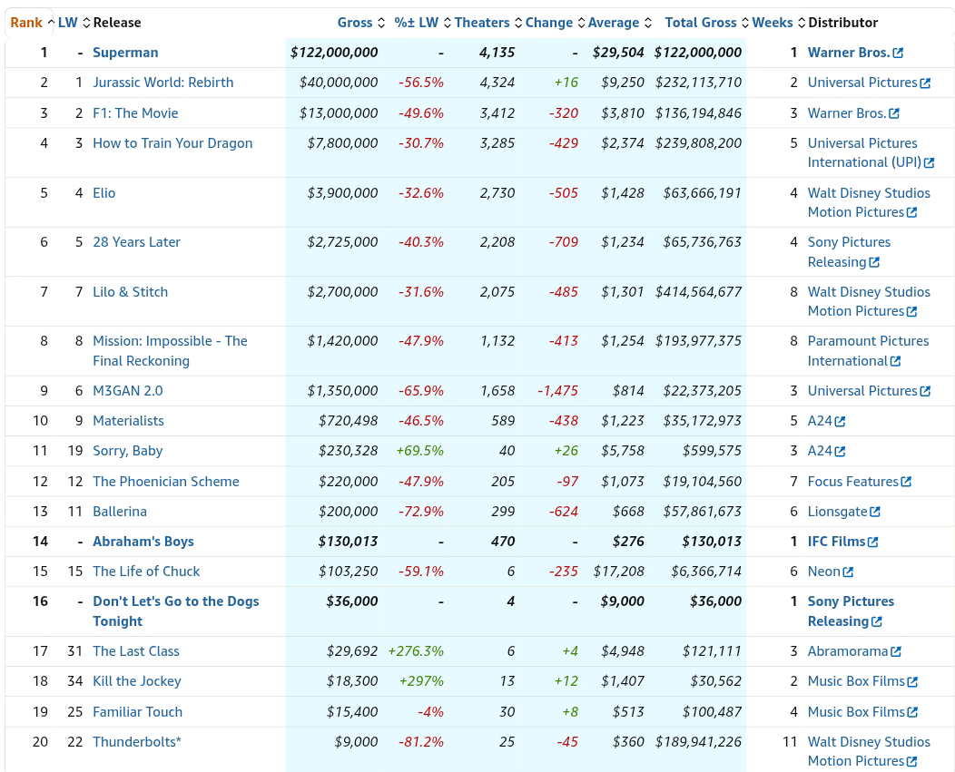
Task: Open M3GAN 2.0 release link
Action: pos(128,391)
